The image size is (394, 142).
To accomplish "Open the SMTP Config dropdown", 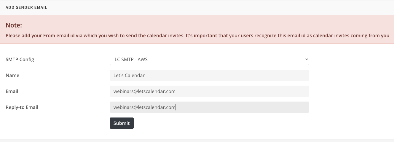I will (x=209, y=59).
